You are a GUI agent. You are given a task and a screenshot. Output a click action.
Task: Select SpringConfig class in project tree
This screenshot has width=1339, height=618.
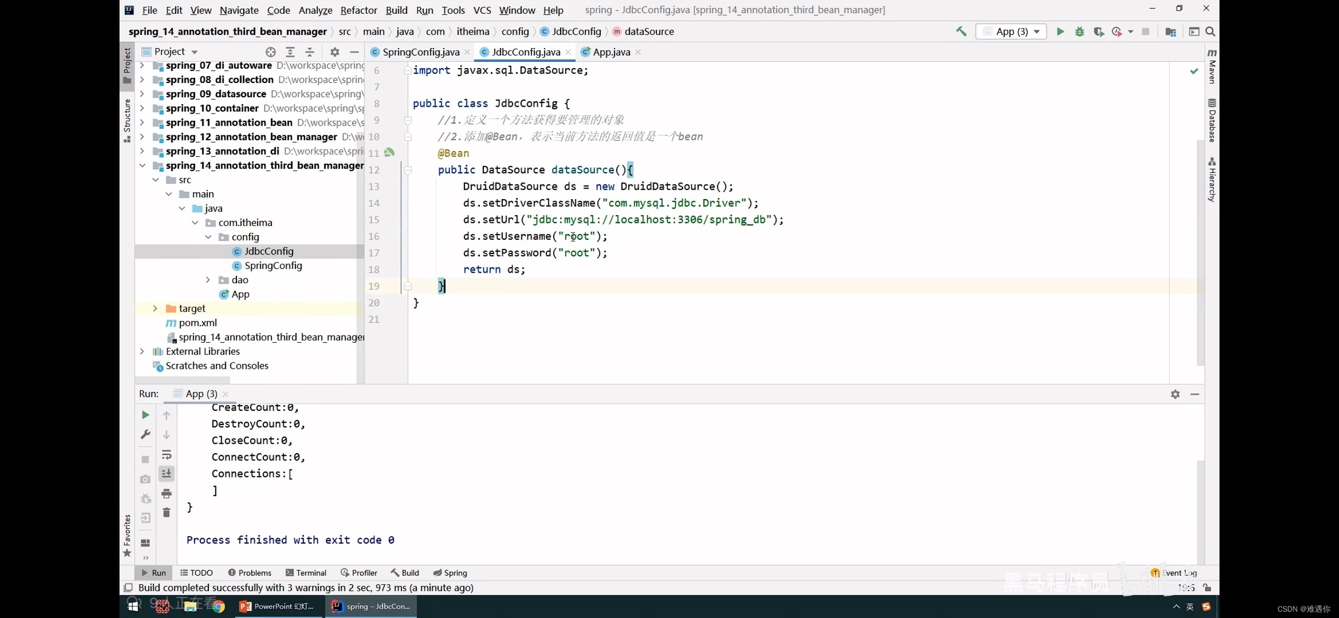273,266
